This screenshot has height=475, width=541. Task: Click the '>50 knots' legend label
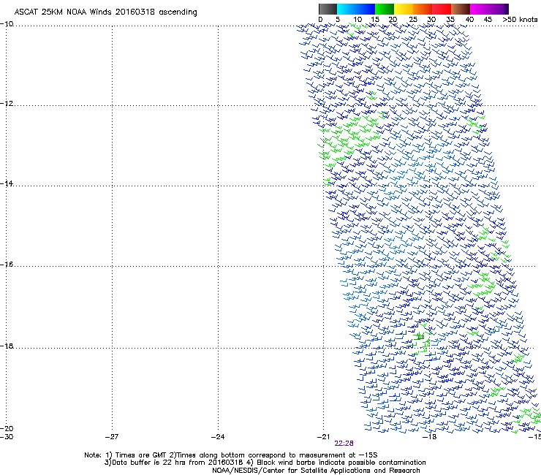click(520, 20)
